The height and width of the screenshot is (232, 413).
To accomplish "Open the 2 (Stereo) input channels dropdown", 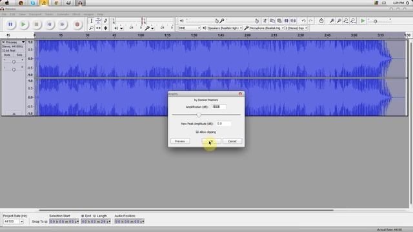I will pos(296,28).
